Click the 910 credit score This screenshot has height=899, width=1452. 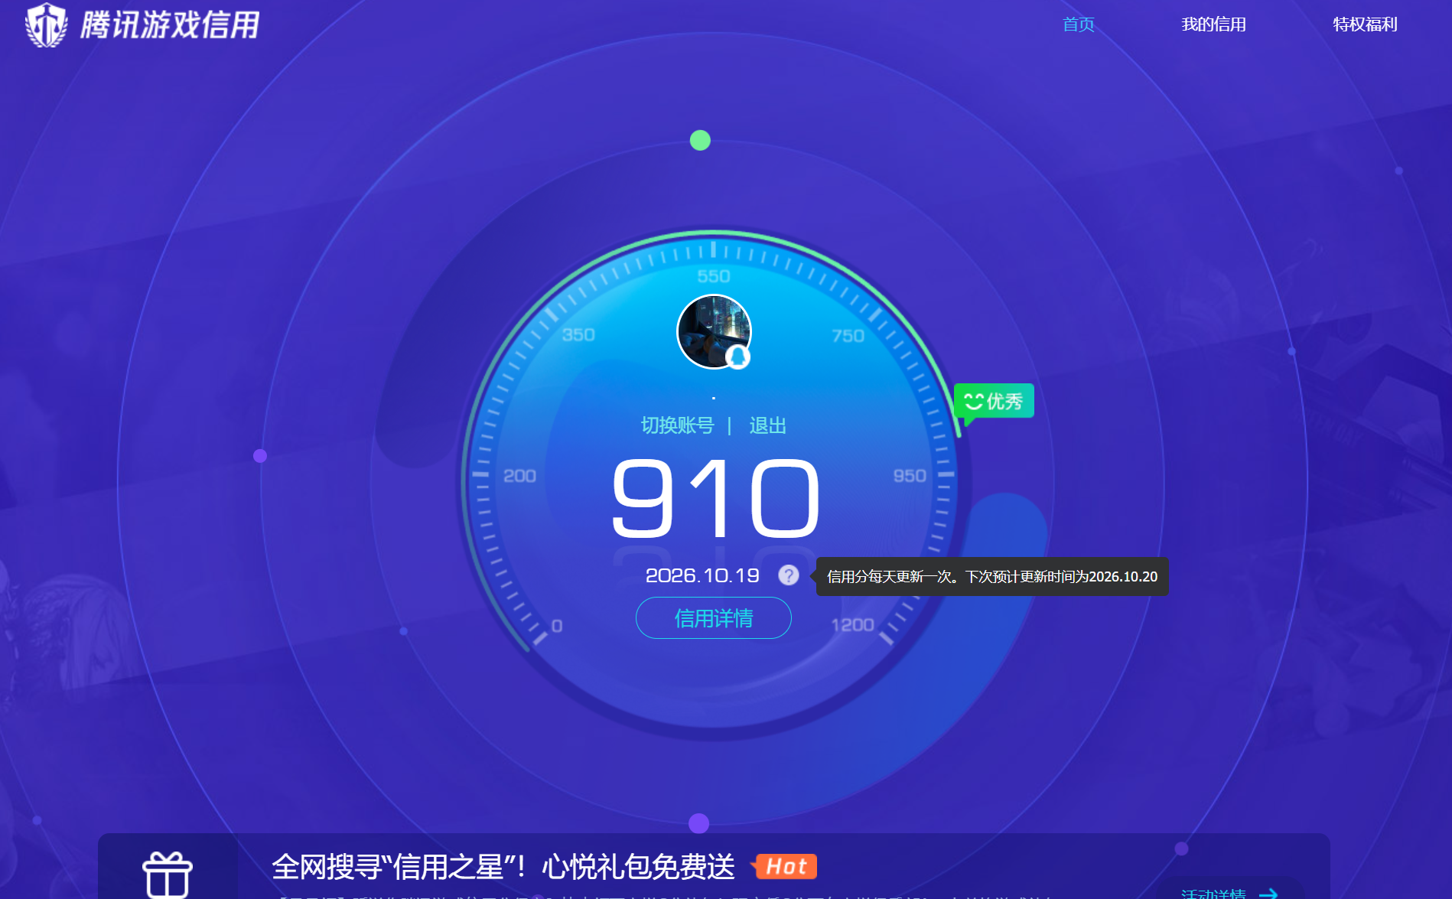point(716,498)
